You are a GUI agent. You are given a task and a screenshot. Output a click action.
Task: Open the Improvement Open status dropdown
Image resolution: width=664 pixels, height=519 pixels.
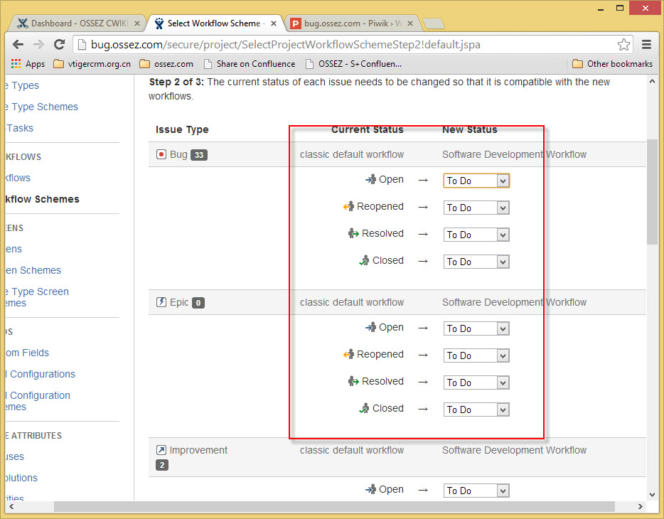click(x=476, y=491)
